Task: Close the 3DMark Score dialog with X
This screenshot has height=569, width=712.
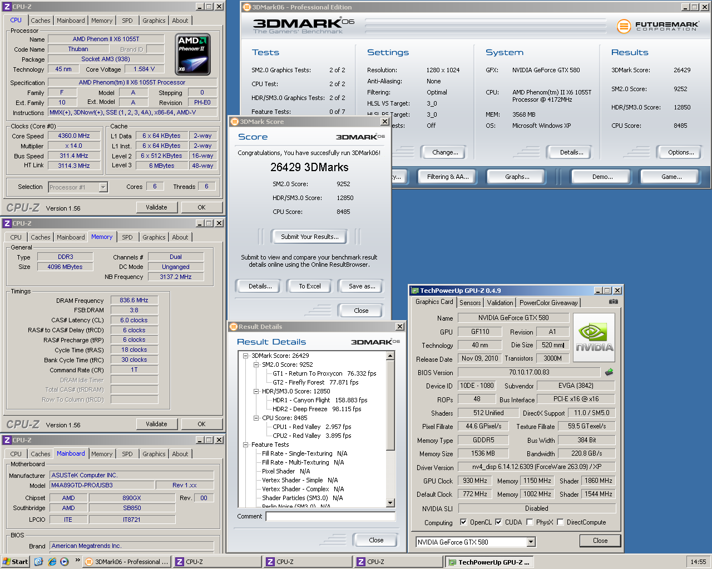Action: click(384, 122)
